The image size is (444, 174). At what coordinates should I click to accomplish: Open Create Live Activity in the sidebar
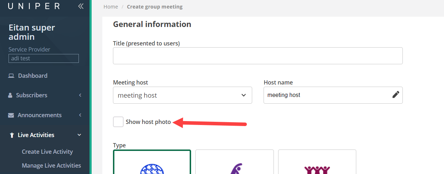(x=47, y=152)
